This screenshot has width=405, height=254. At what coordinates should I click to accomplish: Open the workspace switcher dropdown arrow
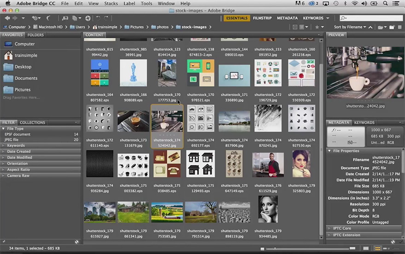(328, 18)
